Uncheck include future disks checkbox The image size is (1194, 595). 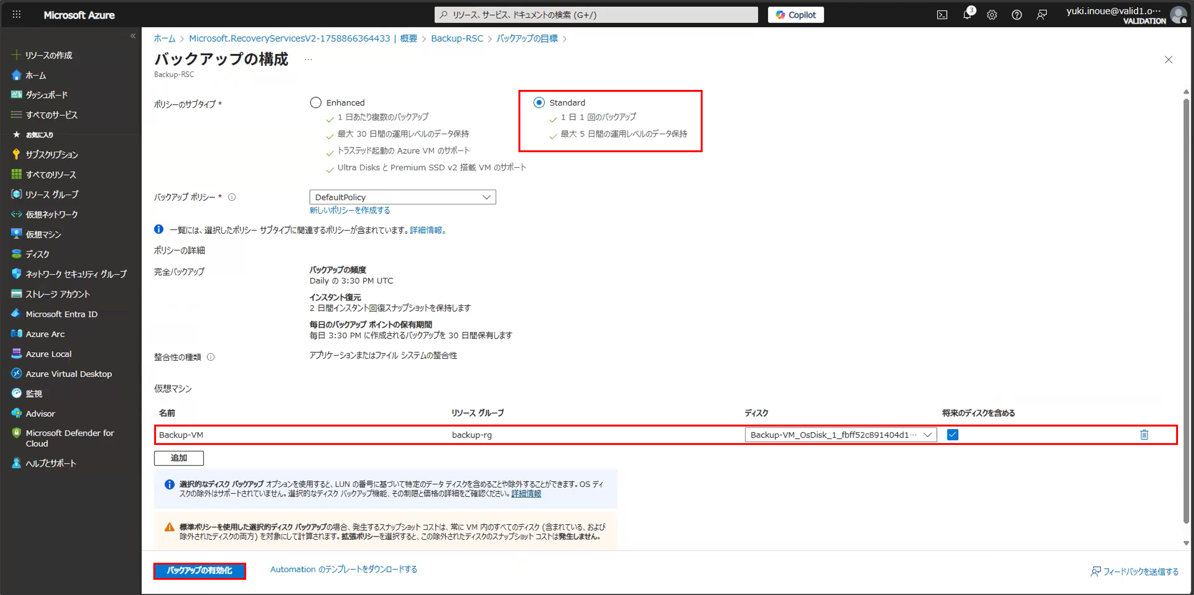(x=952, y=435)
